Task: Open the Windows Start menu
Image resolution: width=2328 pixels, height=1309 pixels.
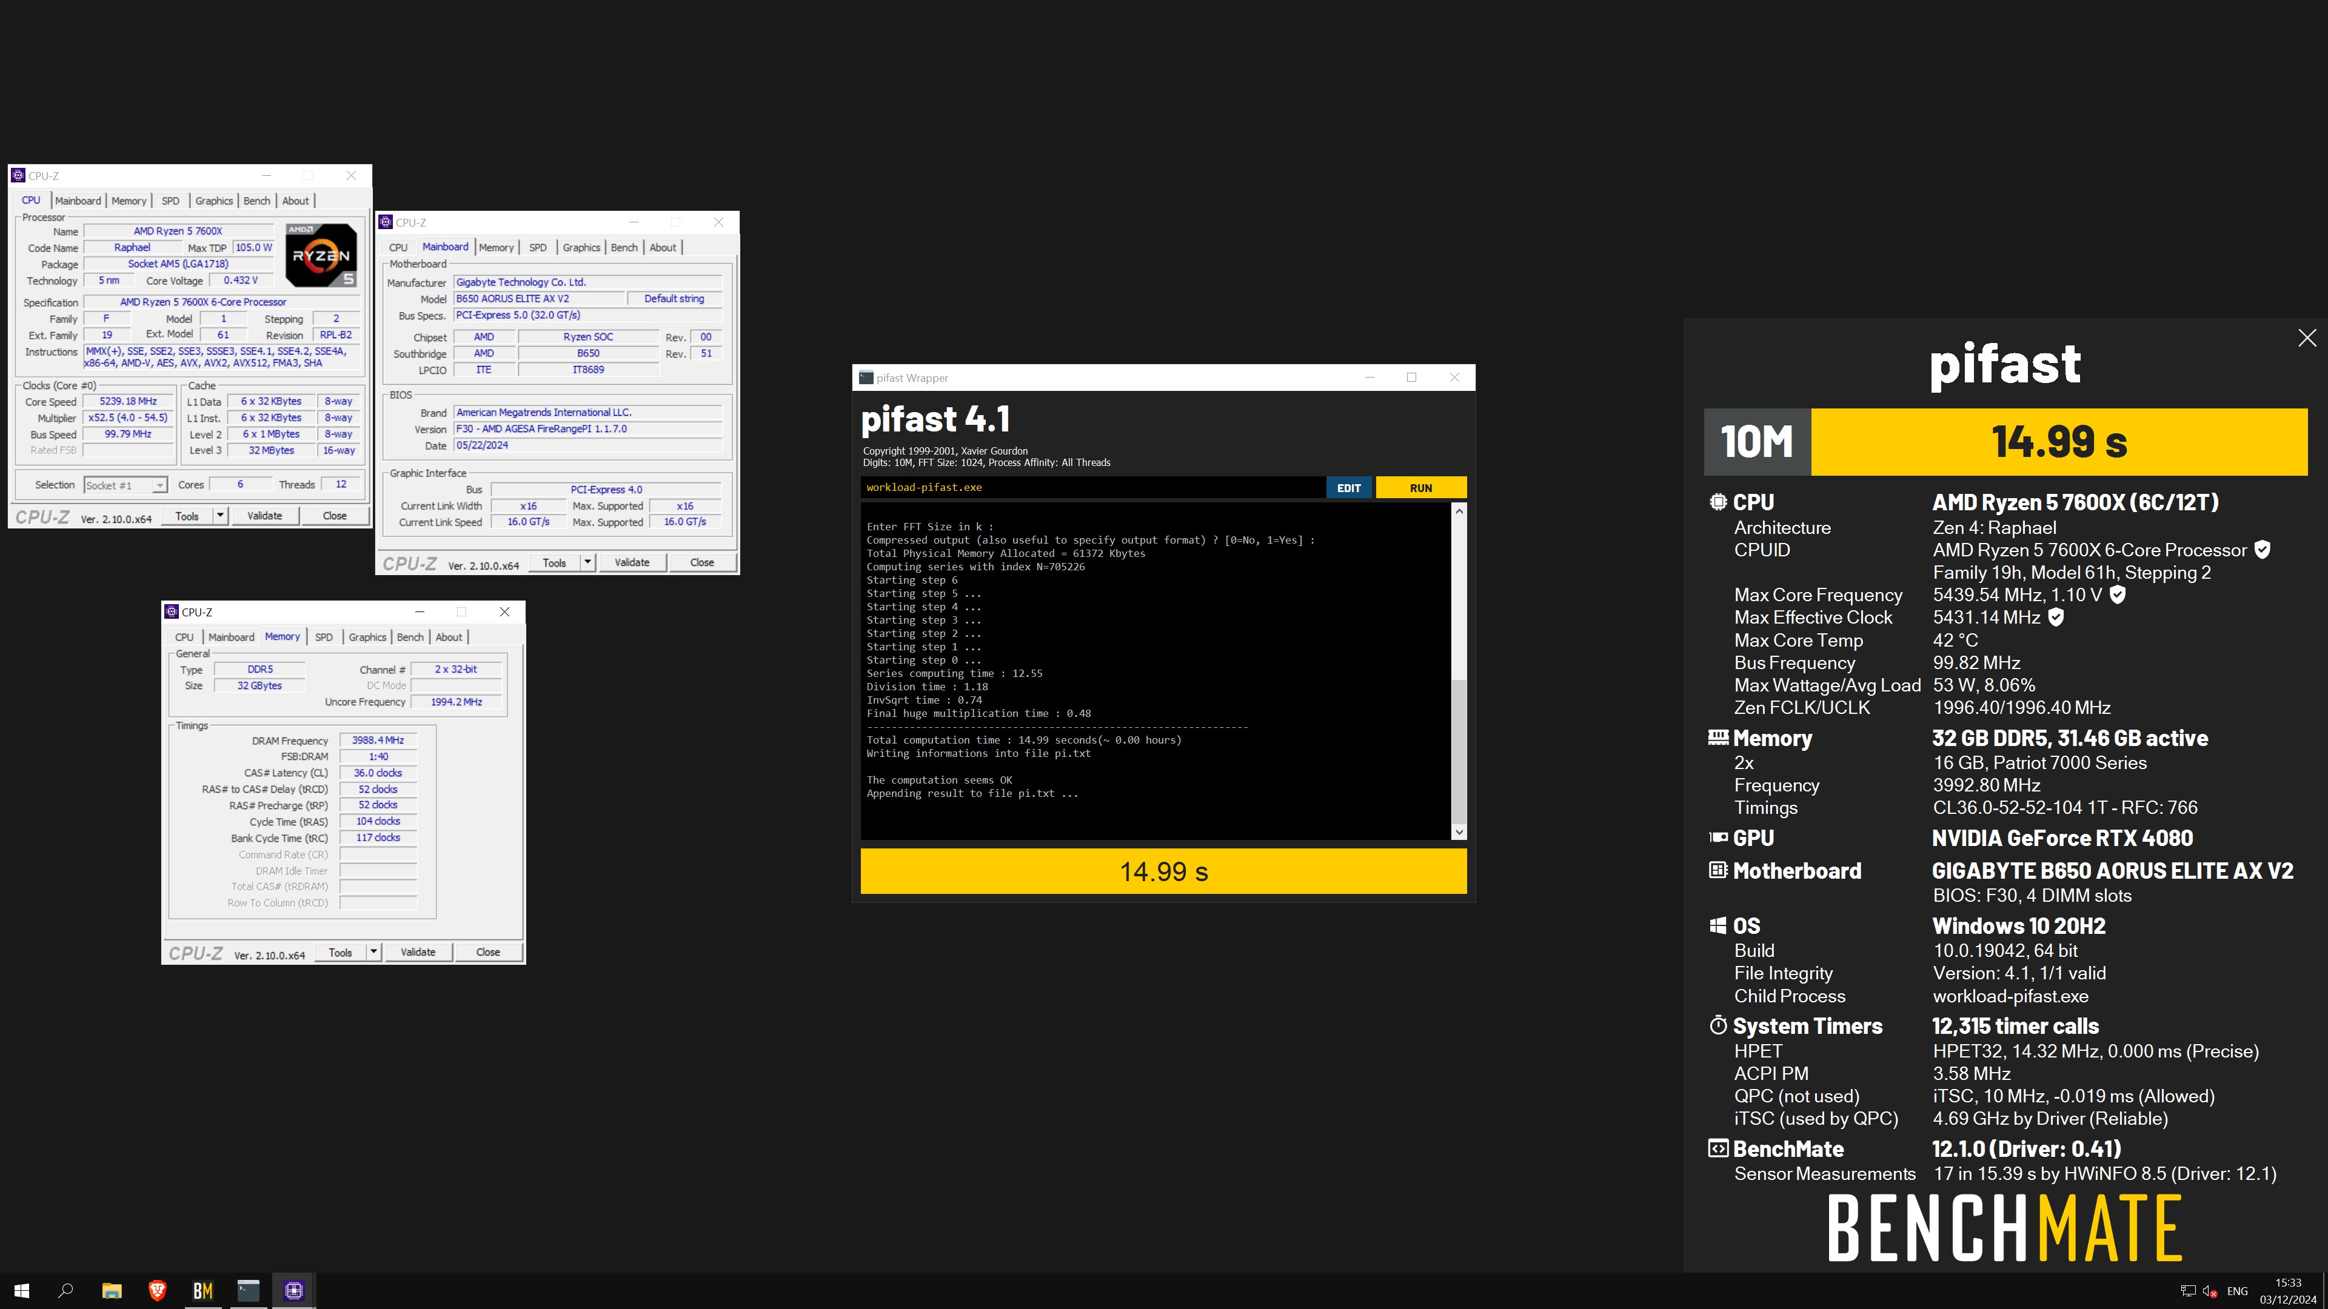Action: (22, 1291)
